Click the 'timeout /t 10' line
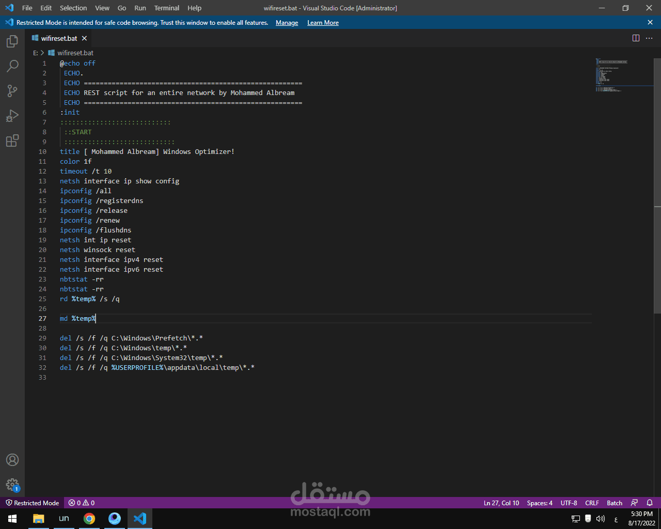The width and height of the screenshot is (661, 529). (x=86, y=171)
